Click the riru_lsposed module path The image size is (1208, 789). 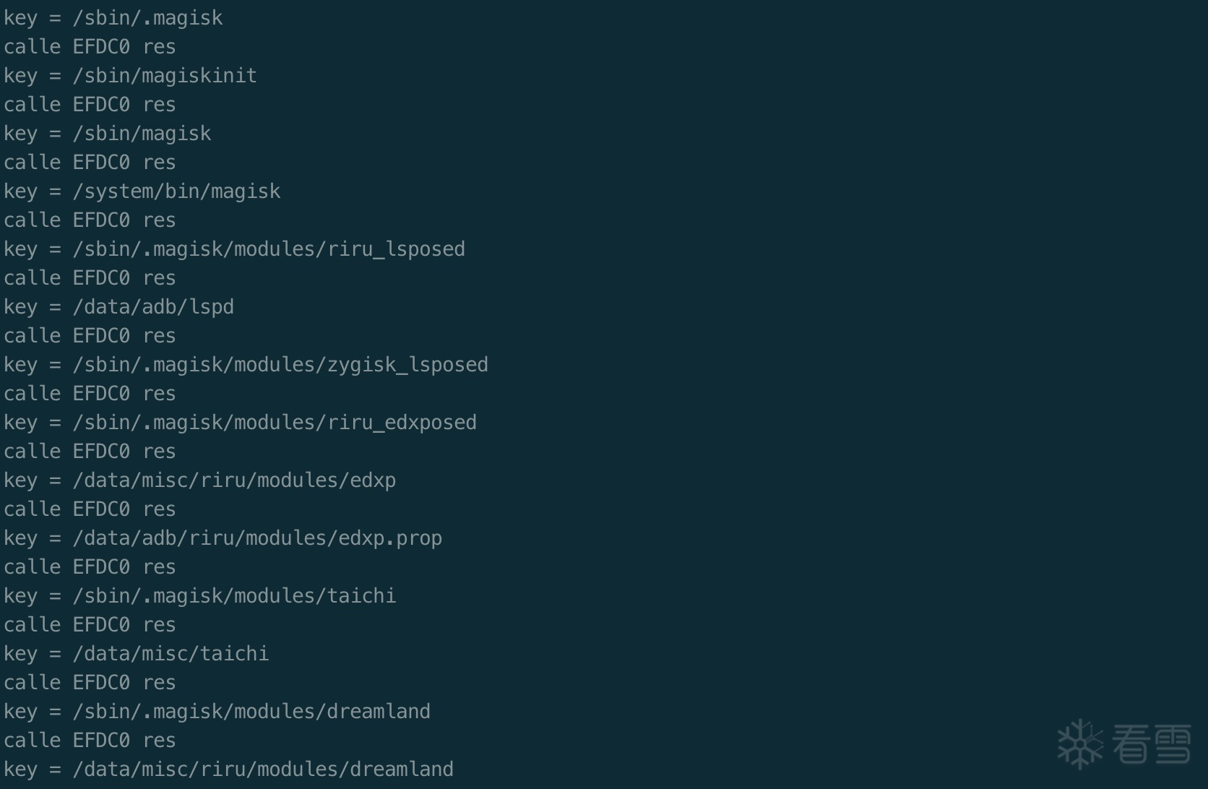(x=269, y=249)
